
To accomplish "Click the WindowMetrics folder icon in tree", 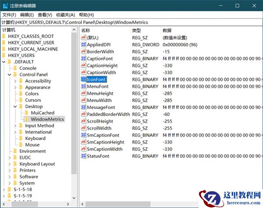I will [26, 119].
